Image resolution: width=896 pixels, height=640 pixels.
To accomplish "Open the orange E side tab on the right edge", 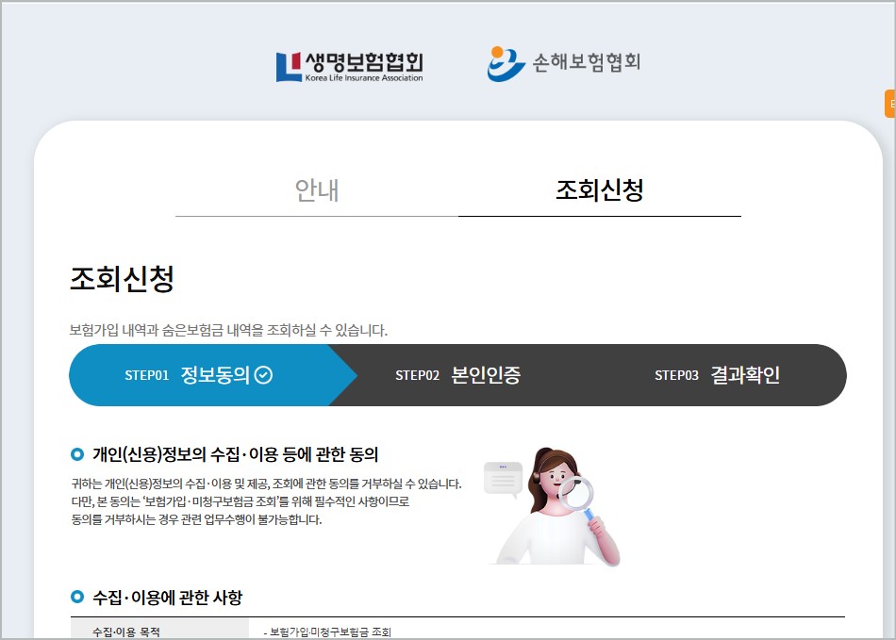I will (890, 105).
